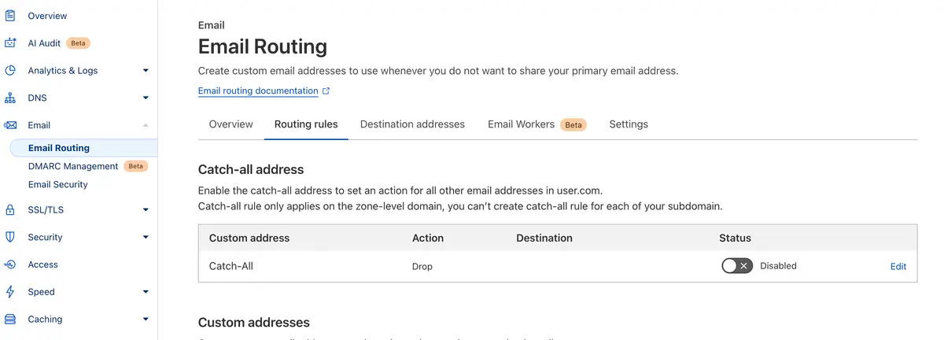Viewport: 944px width, 340px height.
Task: Click the Beta badge on Email Workers tab
Action: click(573, 124)
